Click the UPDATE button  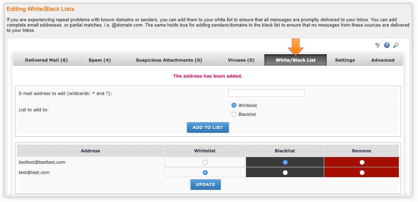click(x=205, y=185)
